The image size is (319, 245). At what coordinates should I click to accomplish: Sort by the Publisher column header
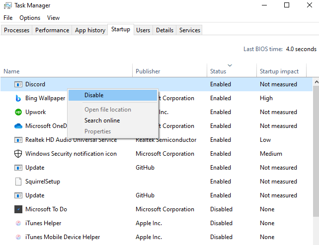148,71
